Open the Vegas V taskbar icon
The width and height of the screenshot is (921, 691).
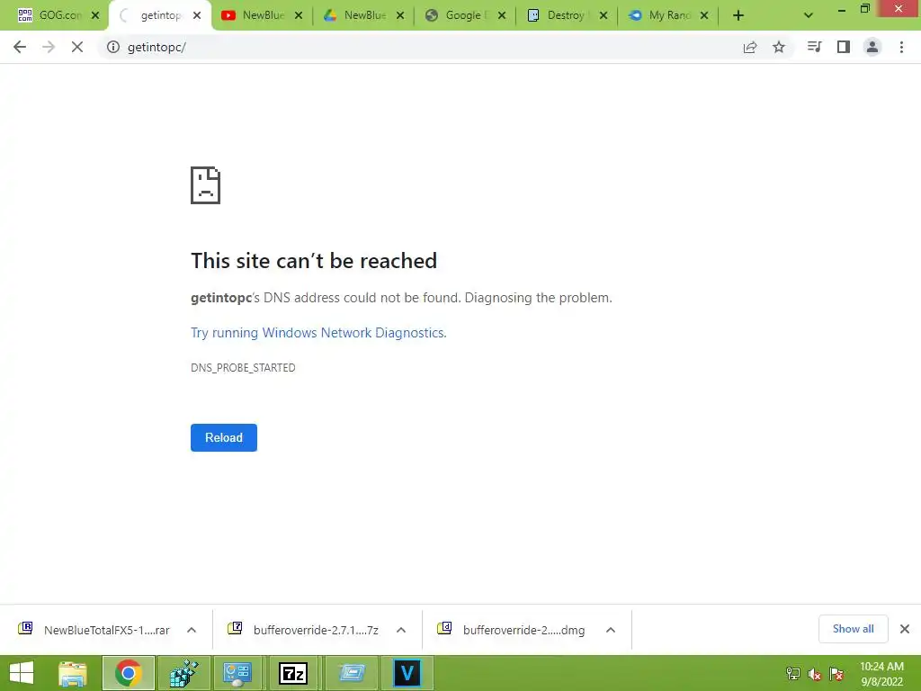(407, 673)
